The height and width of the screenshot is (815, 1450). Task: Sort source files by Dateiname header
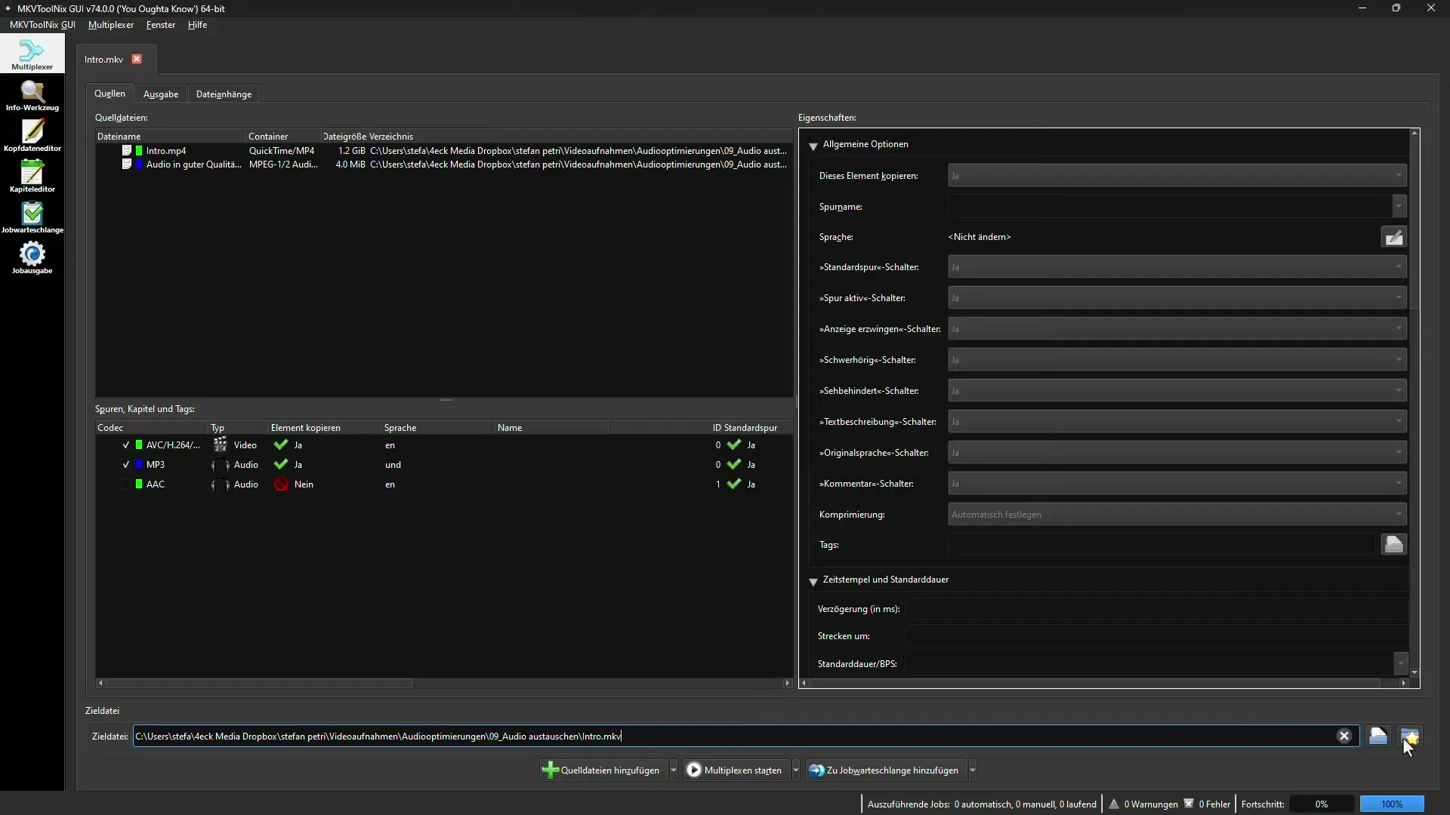click(x=171, y=137)
